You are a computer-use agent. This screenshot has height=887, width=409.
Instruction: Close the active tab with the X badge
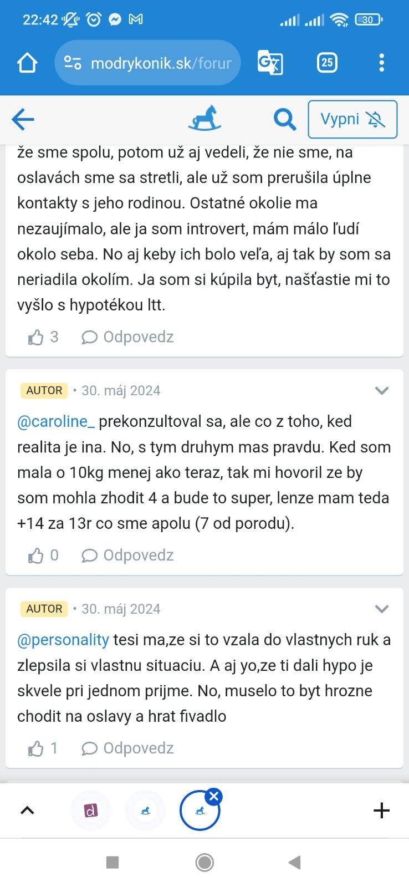(214, 797)
